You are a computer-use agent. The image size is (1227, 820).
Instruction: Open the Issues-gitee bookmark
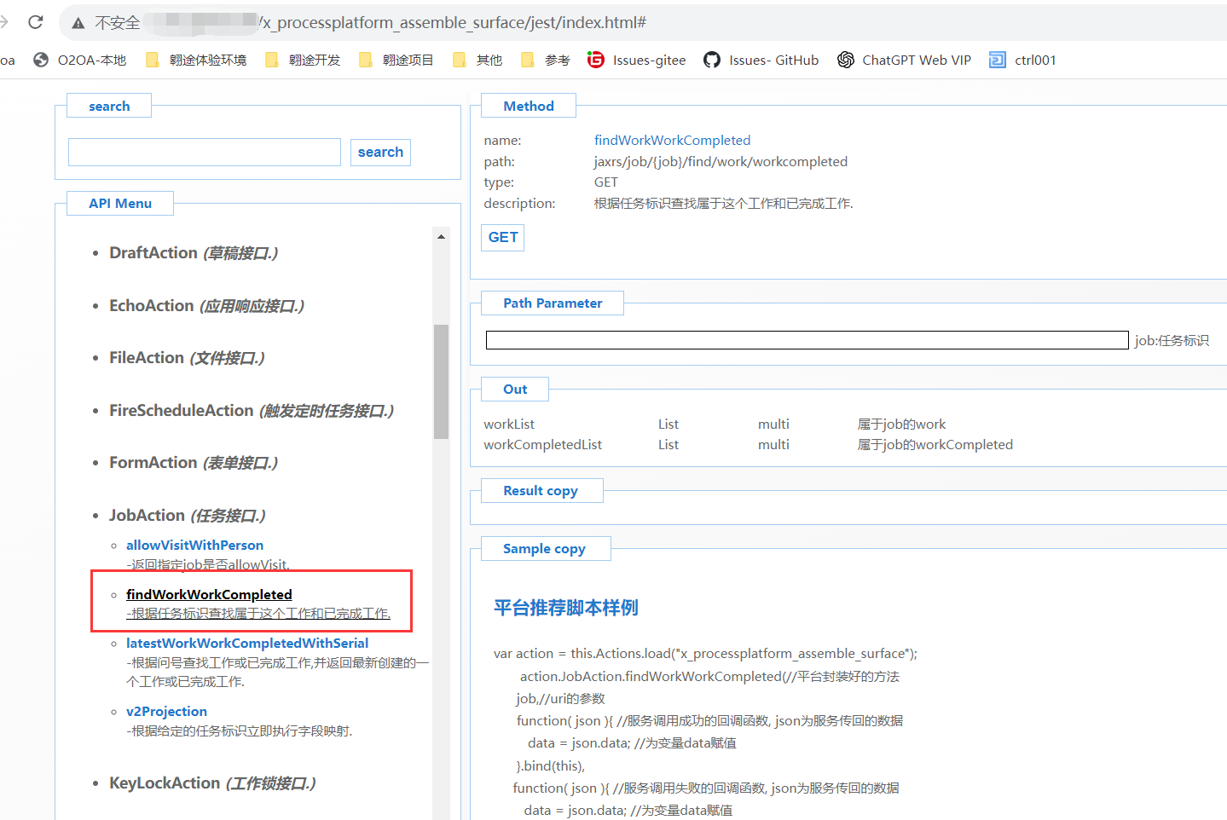(x=637, y=60)
